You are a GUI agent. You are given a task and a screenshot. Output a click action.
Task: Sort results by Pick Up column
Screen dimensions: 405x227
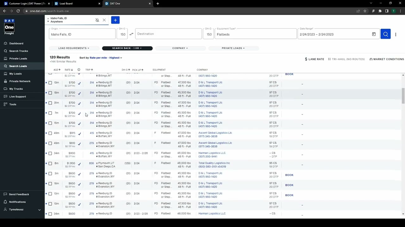[138, 70]
